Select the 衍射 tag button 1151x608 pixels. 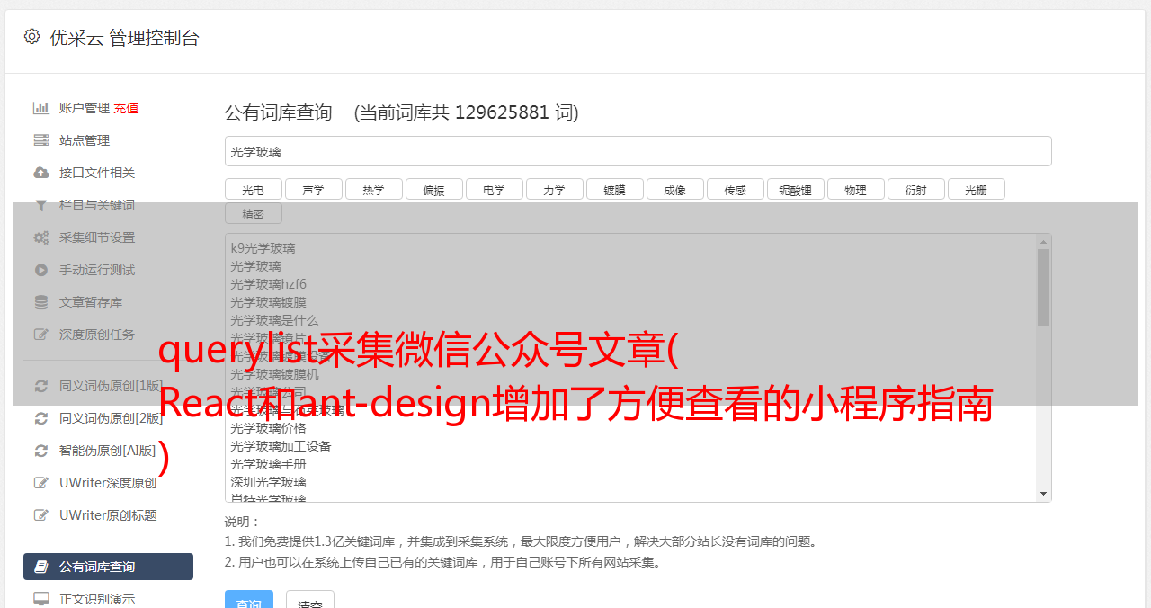pyautogui.click(x=915, y=189)
